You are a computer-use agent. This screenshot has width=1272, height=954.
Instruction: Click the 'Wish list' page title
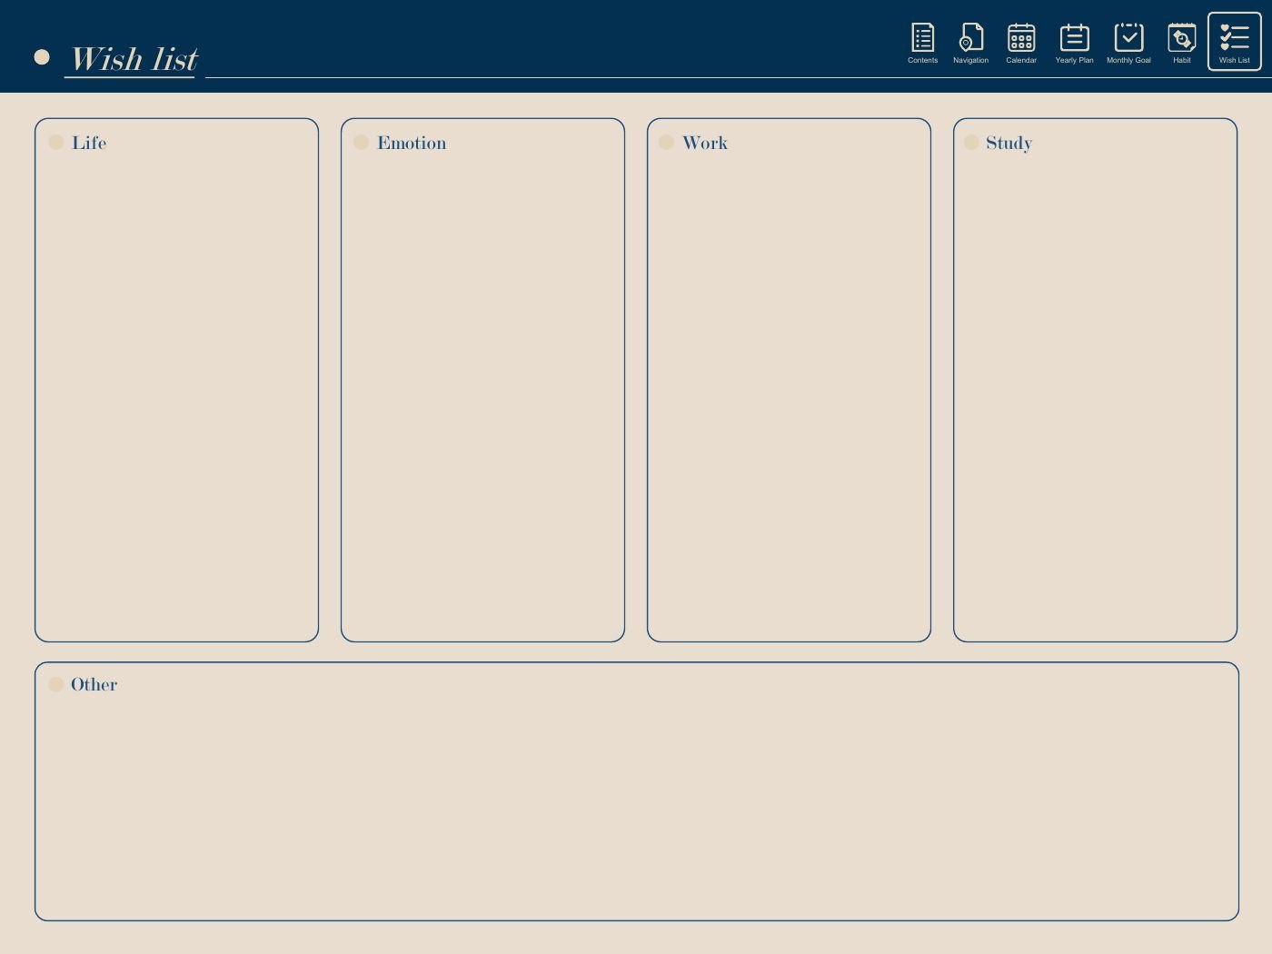134,59
